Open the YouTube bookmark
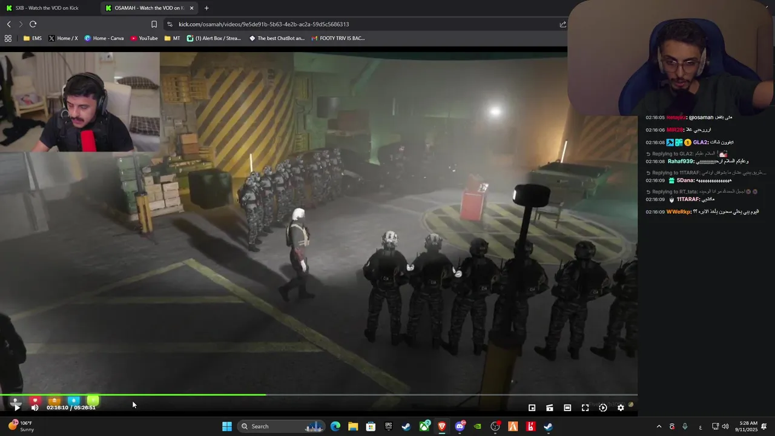Image resolution: width=775 pixels, height=436 pixels. click(144, 38)
